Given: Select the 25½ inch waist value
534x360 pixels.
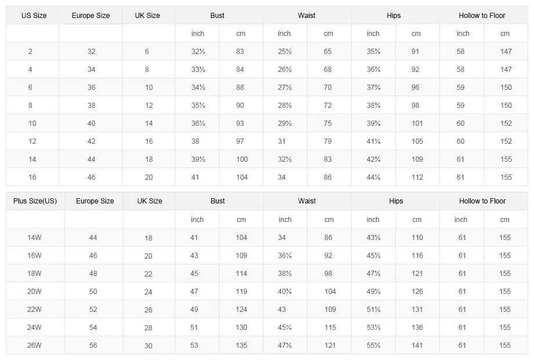Looking at the screenshot, I should coord(284,52).
